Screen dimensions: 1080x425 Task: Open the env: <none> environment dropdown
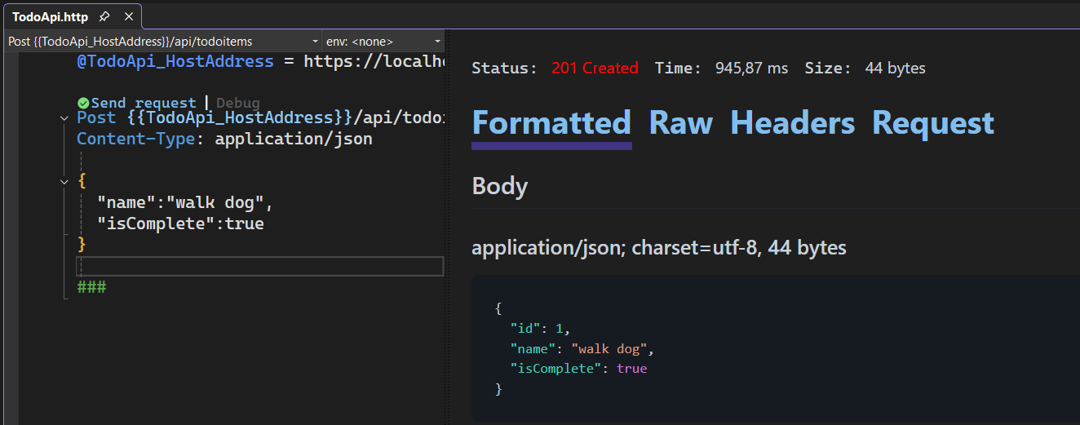(437, 41)
